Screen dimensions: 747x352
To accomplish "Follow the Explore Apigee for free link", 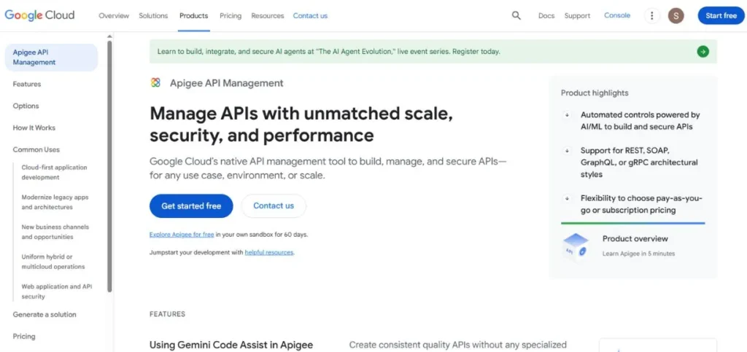I will pos(182,235).
